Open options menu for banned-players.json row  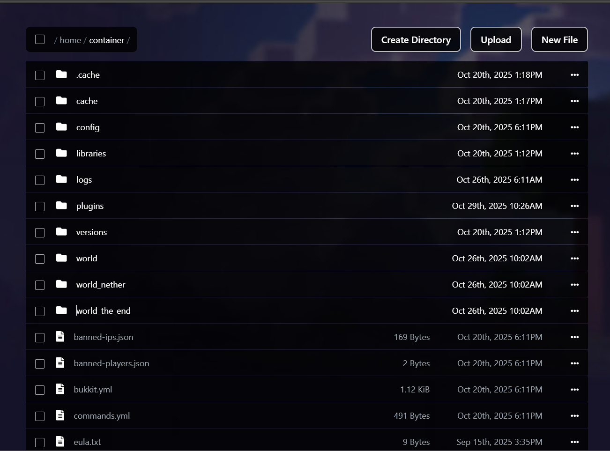coord(574,363)
